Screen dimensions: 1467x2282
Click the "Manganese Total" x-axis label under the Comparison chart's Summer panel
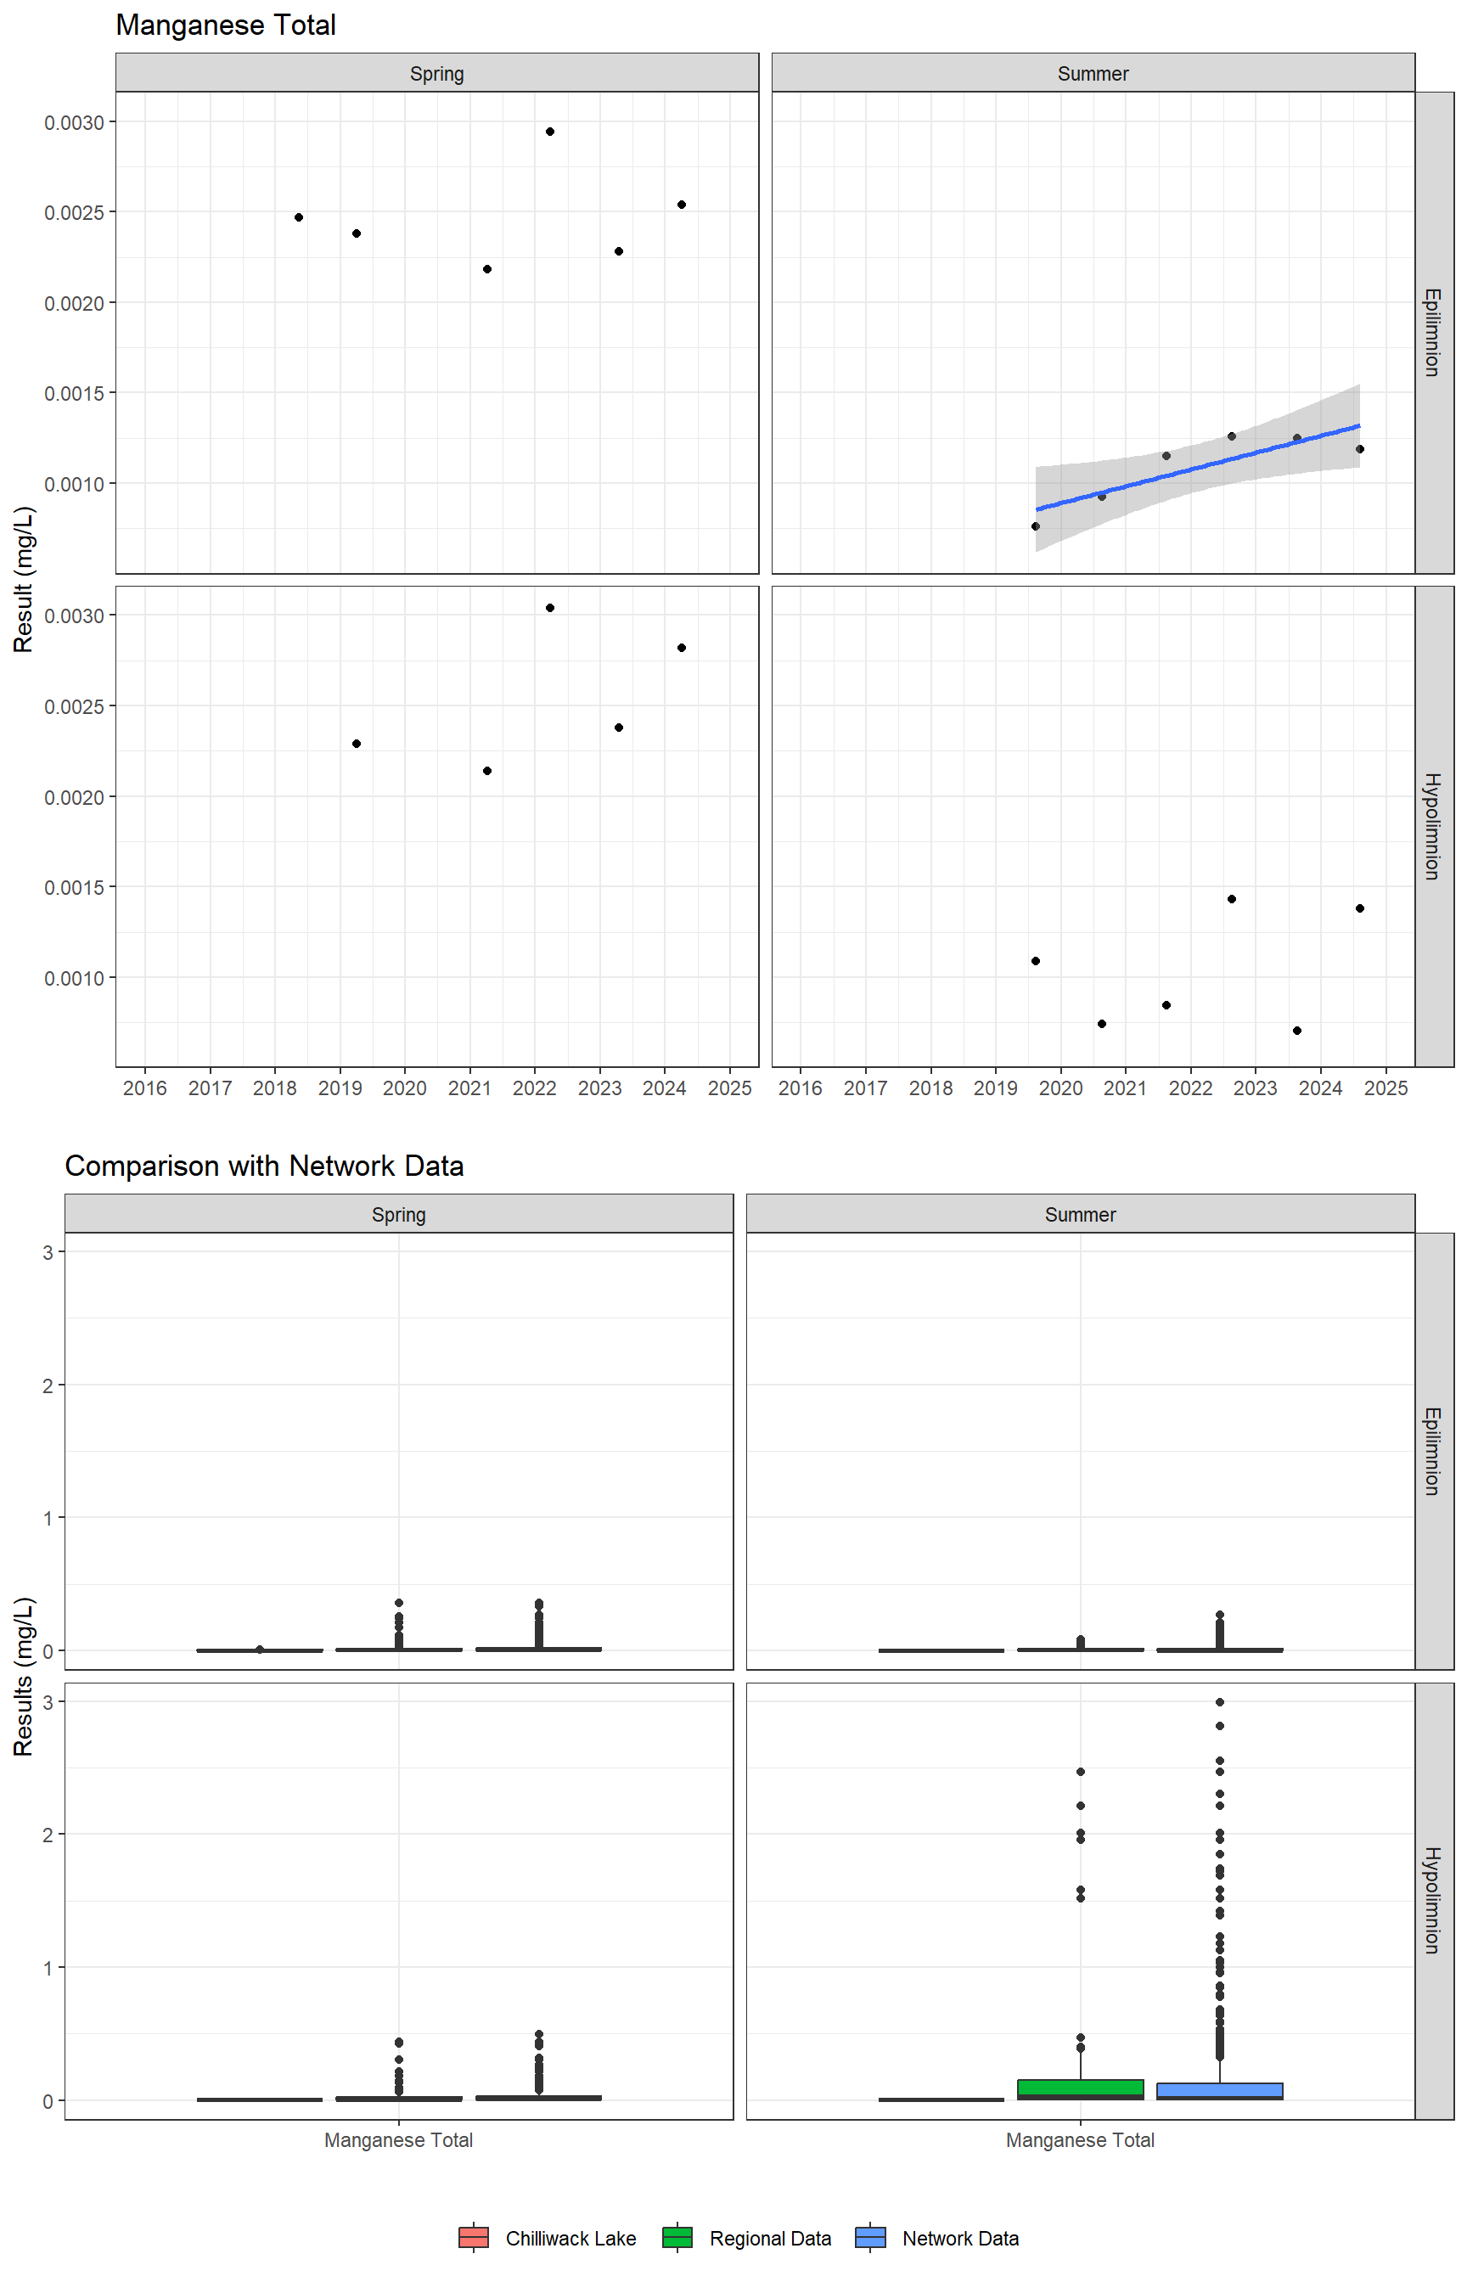click(x=1080, y=2140)
